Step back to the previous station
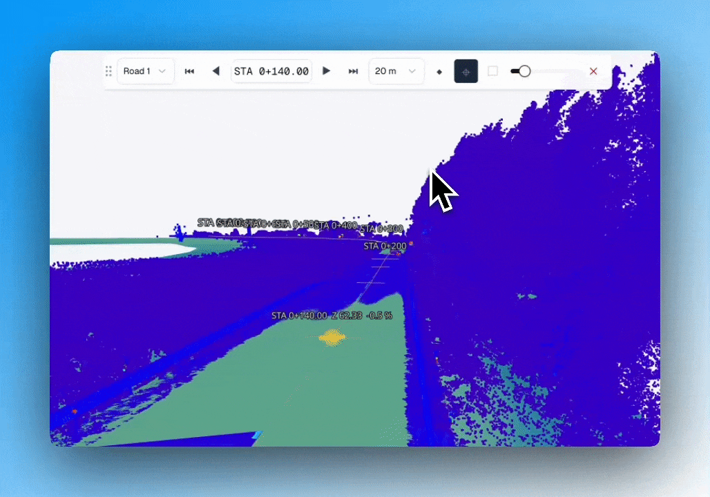 pos(216,71)
